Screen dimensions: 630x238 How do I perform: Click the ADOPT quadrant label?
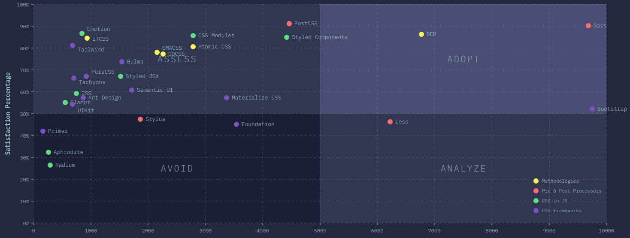463,59
